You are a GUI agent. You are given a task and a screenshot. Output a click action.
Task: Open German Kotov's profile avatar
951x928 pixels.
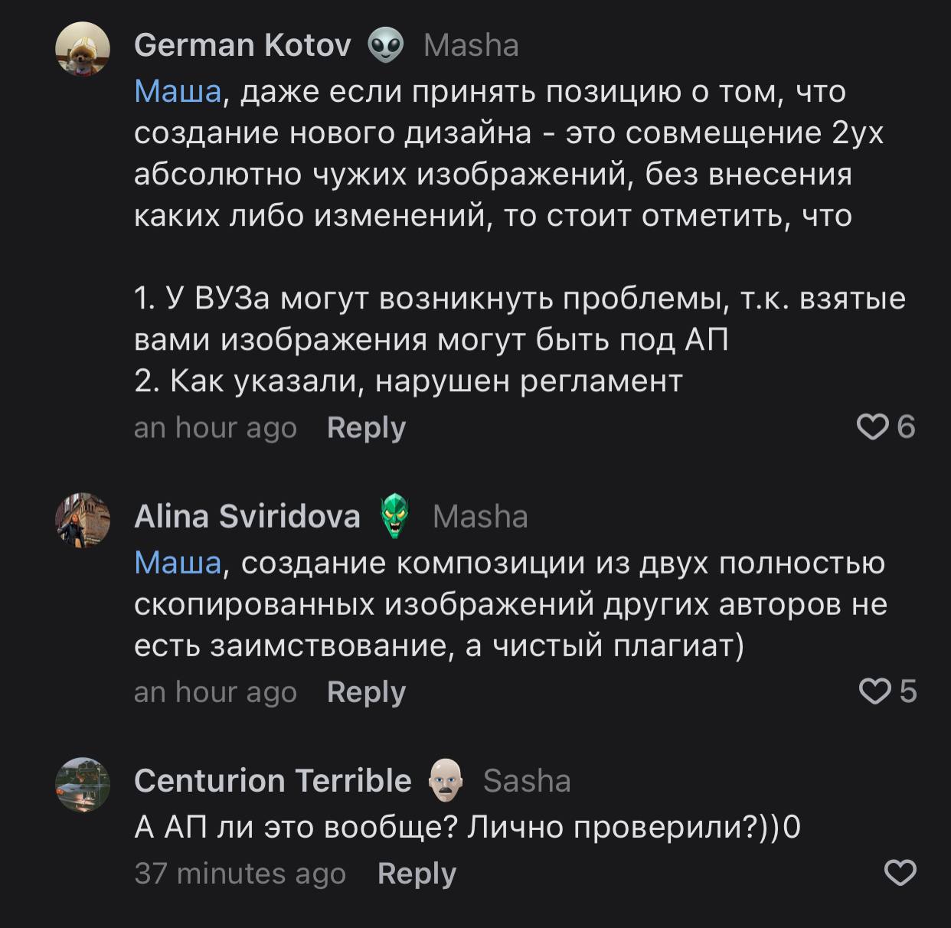(83, 48)
